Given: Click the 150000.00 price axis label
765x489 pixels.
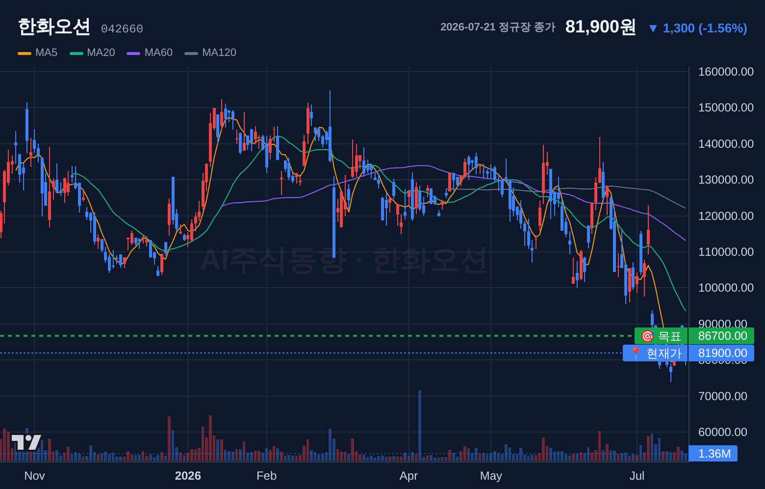Looking at the screenshot, I should coord(726,108).
